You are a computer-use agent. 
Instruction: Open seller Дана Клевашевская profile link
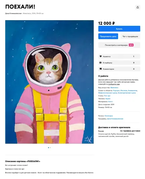click(115, 119)
